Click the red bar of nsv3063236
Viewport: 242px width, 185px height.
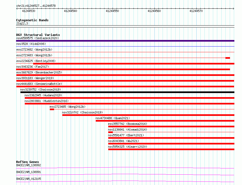point(123,69)
